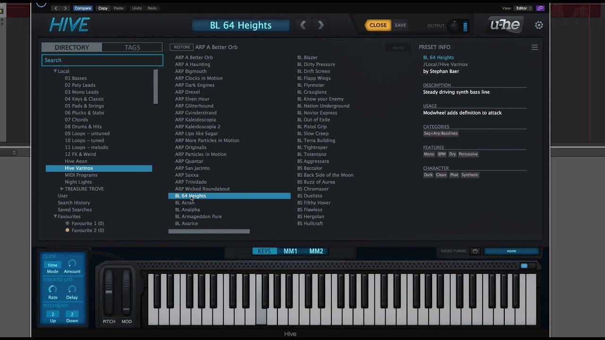Click the previous arrow in plugin header
Image resolution: width=605 pixels, height=340 pixels.
(56, 8)
